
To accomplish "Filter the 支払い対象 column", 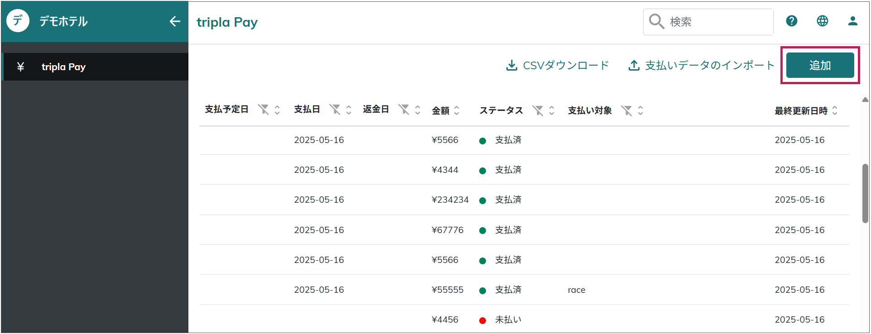I will [x=626, y=110].
